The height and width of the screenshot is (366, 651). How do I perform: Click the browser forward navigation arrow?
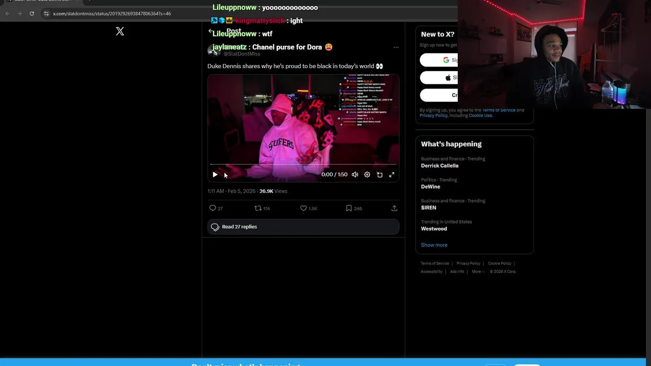(19, 13)
